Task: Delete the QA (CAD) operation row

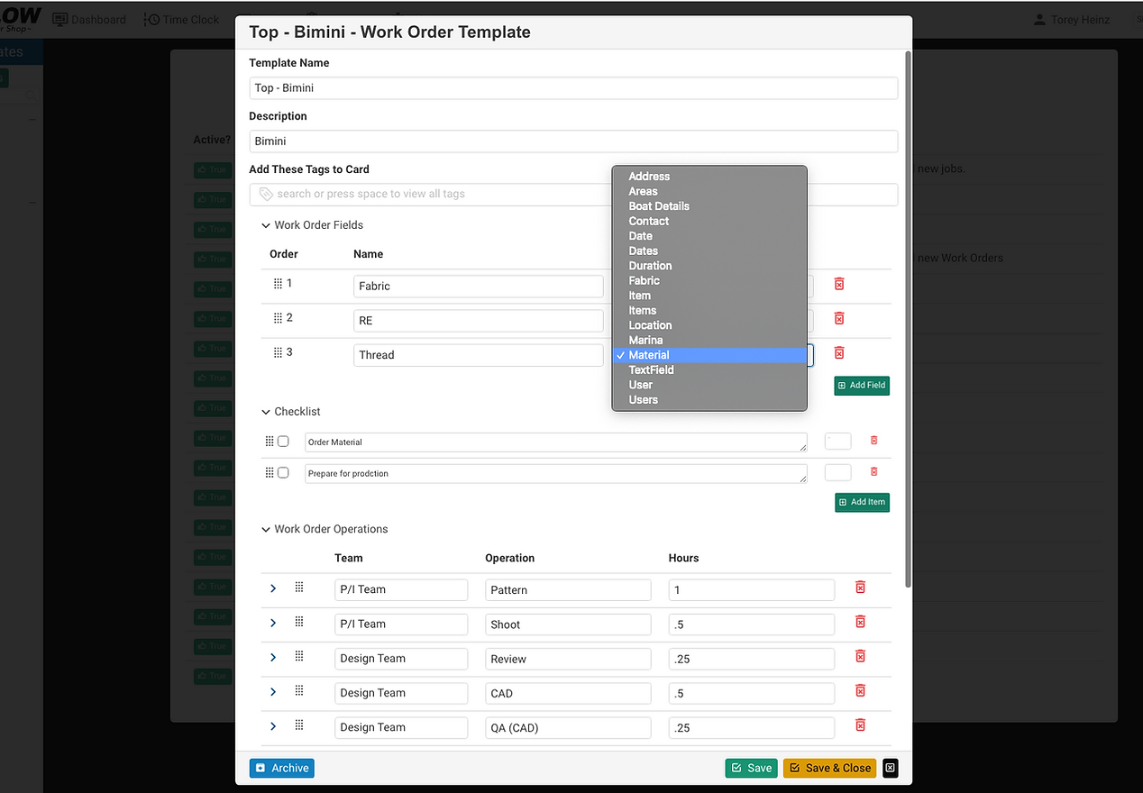Action: pyautogui.click(x=859, y=725)
